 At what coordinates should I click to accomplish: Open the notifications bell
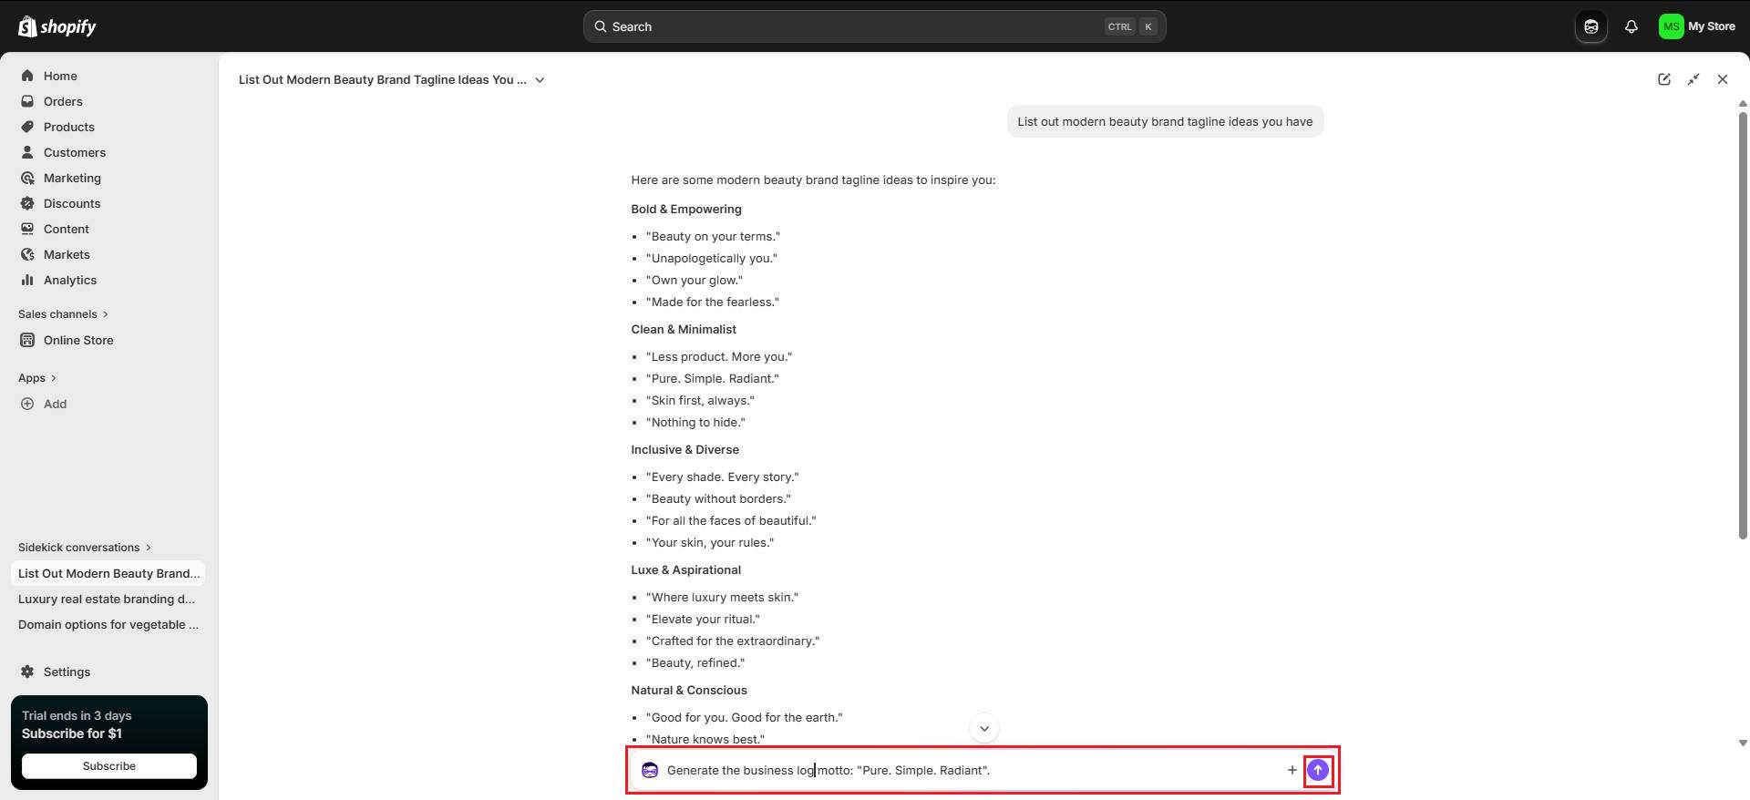[1632, 26]
